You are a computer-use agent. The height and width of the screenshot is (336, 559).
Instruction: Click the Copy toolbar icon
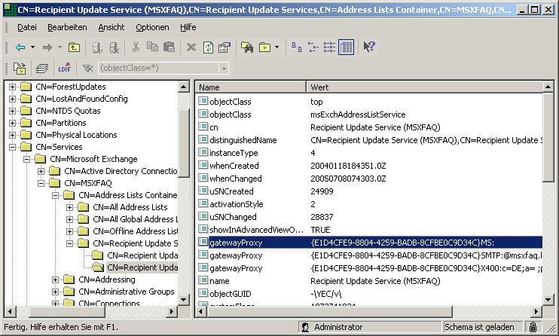click(x=153, y=47)
